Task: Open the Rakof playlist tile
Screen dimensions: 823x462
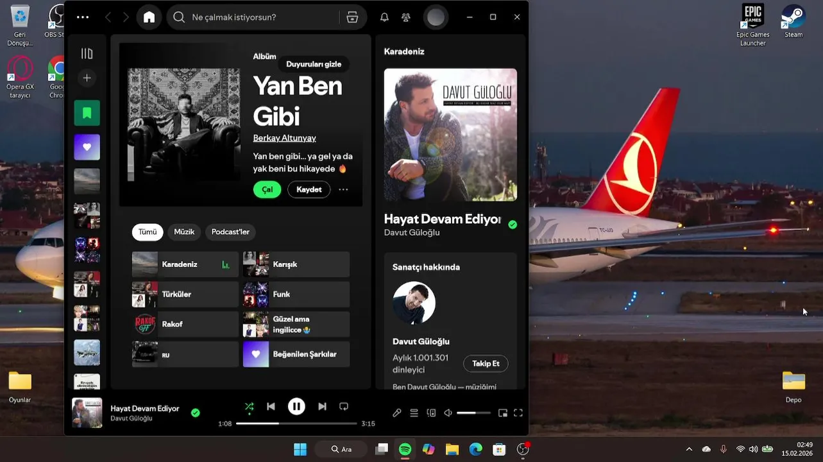Action: click(x=185, y=324)
